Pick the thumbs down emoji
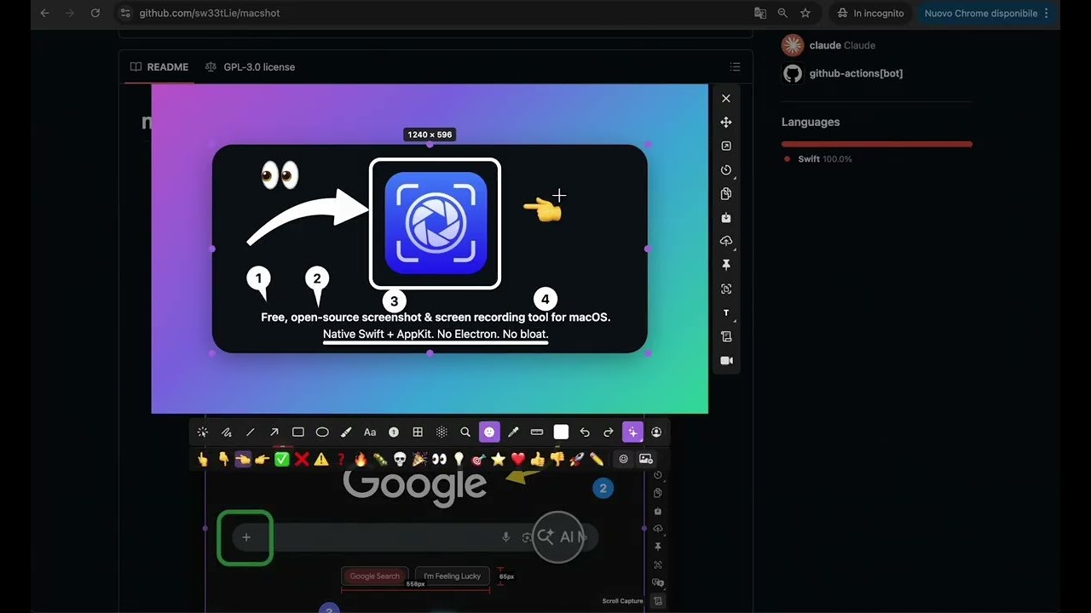This screenshot has width=1091, height=613. [x=557, y=459]
